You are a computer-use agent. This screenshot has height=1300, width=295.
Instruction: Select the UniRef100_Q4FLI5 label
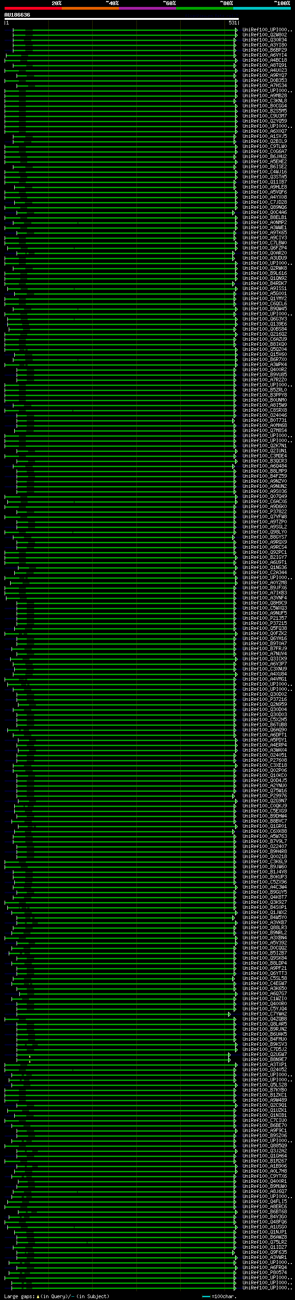(x=265, y=1201)
